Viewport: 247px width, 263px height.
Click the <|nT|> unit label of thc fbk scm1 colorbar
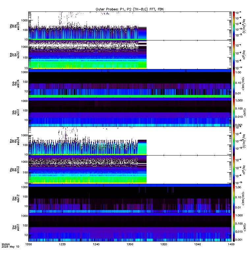(245, 227)
